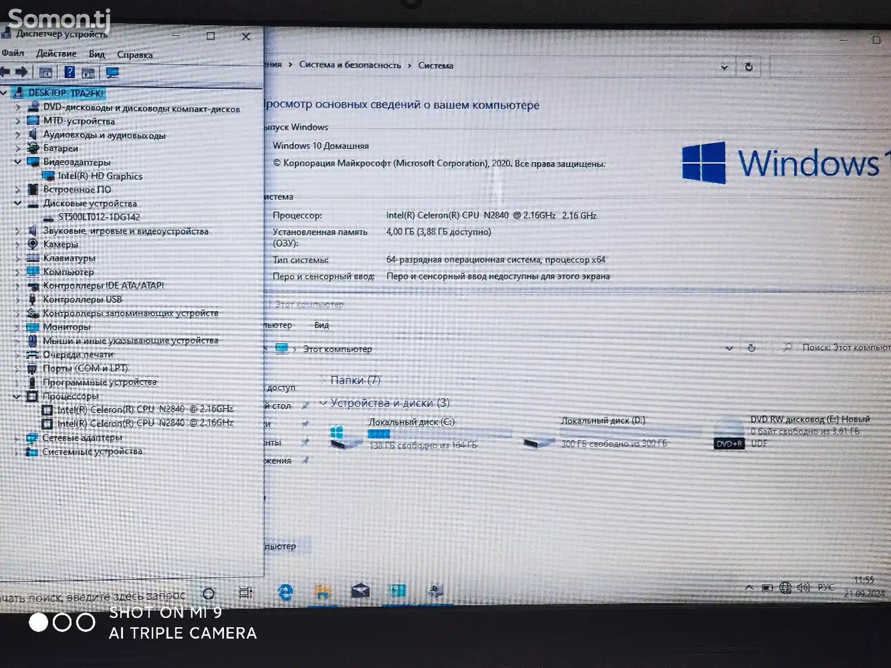Select DVD RW дисковод (E:) Новый
Viewport: 891px width, 668px height.
792,433
